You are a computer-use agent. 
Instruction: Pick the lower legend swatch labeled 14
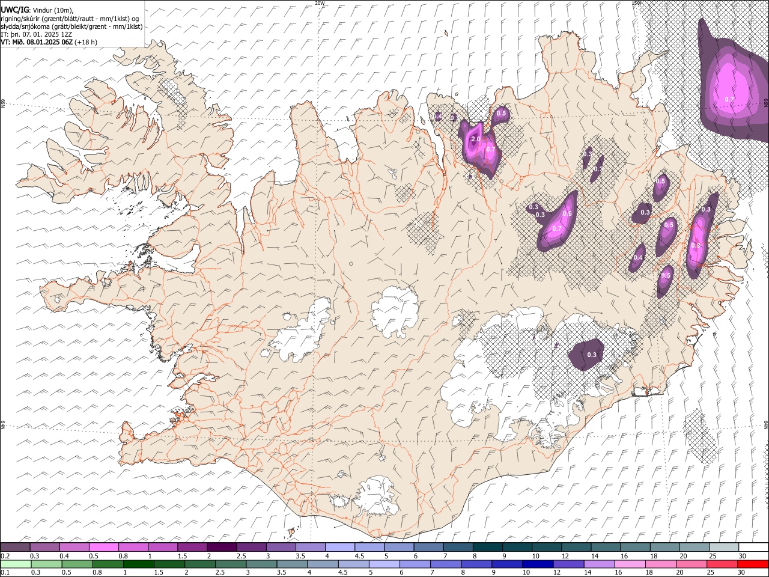tap(600, 564)
